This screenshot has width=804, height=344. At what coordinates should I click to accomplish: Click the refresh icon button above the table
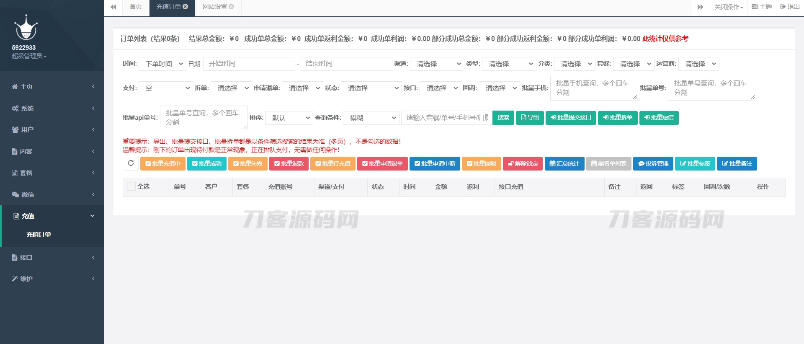(131, 163)
